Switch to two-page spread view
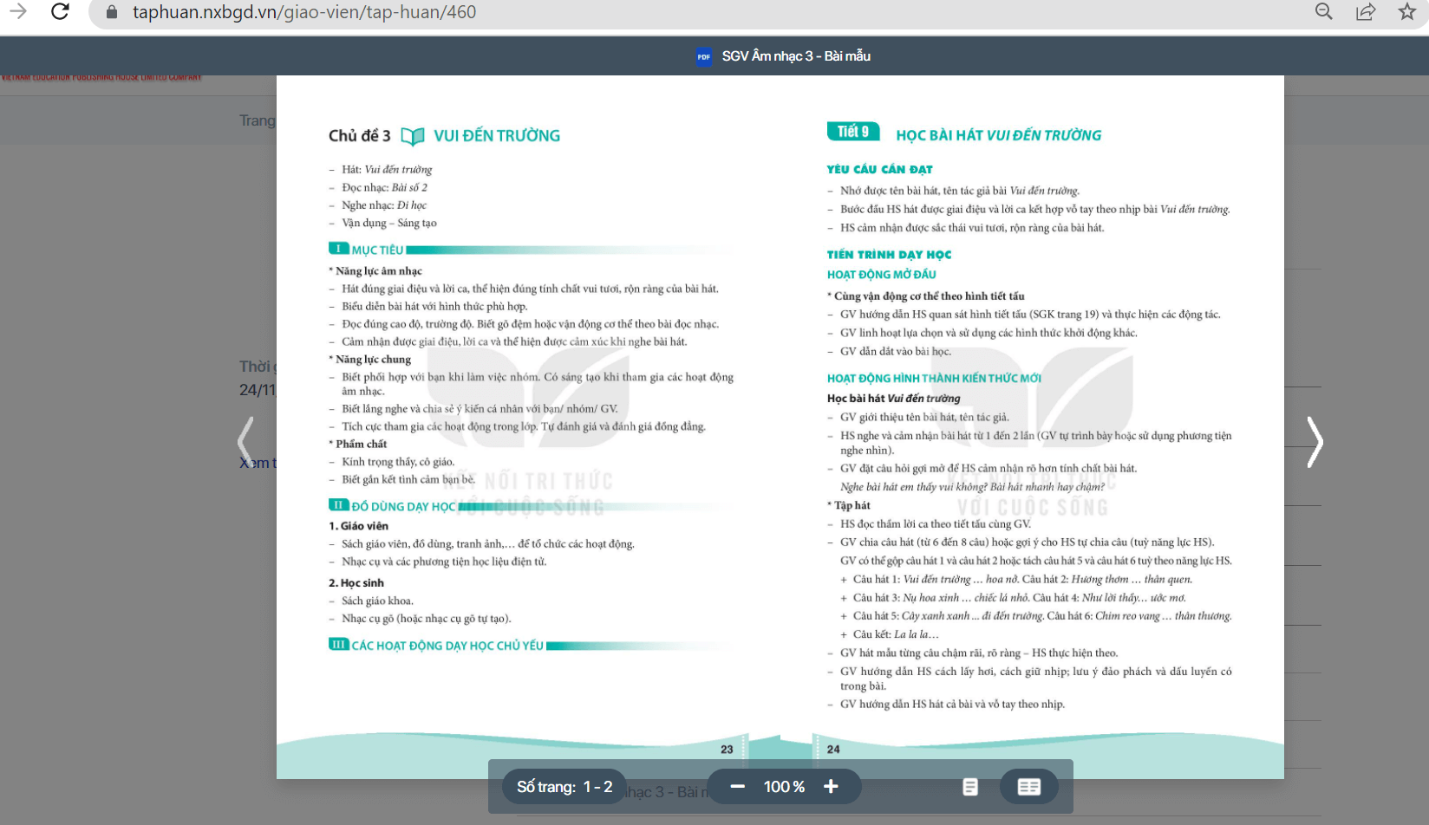The image size is (1429, 825). (1029, 787)
